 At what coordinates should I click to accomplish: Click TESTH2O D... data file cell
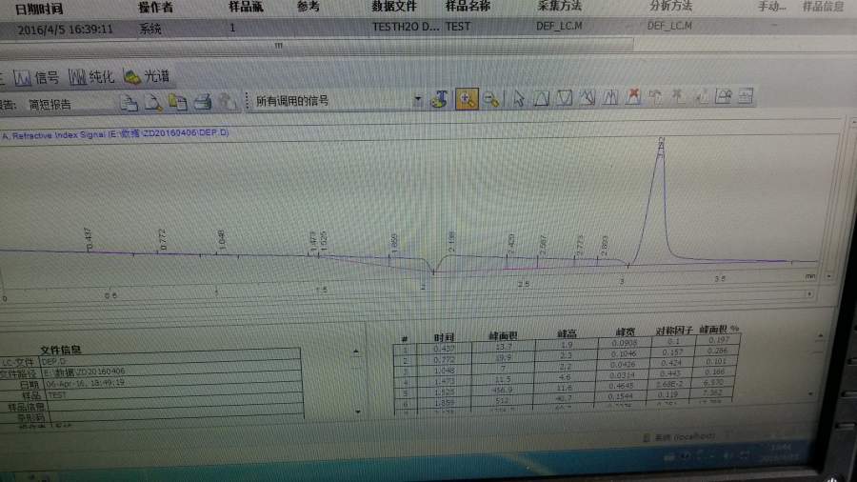(x=406, y=27)
